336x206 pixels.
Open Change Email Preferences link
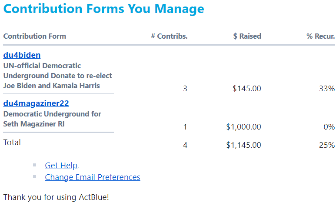tap(93, 177)
